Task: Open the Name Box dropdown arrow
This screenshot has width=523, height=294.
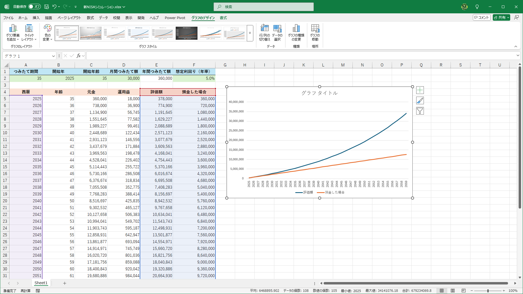Action: pyautogui.click(x=53, y=56)
